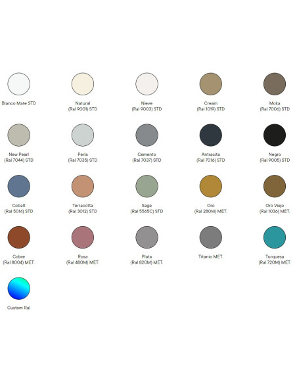
Task: Select the Oro metallic gold swatch
Action: (211, 186)
